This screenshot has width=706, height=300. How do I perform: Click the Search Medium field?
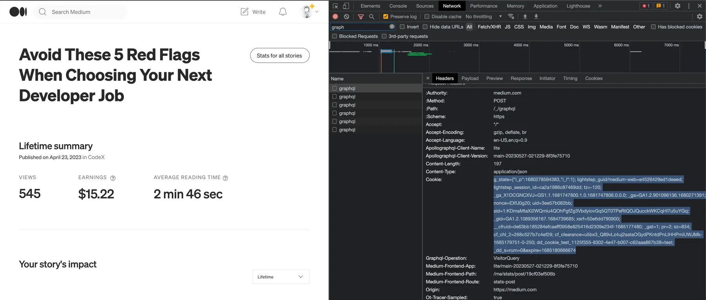coord(80,12)
